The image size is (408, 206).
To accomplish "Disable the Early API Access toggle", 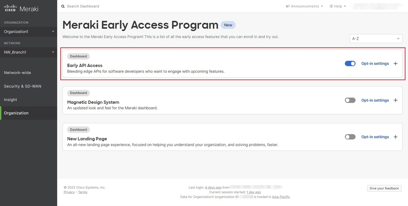I will point(350,63).
